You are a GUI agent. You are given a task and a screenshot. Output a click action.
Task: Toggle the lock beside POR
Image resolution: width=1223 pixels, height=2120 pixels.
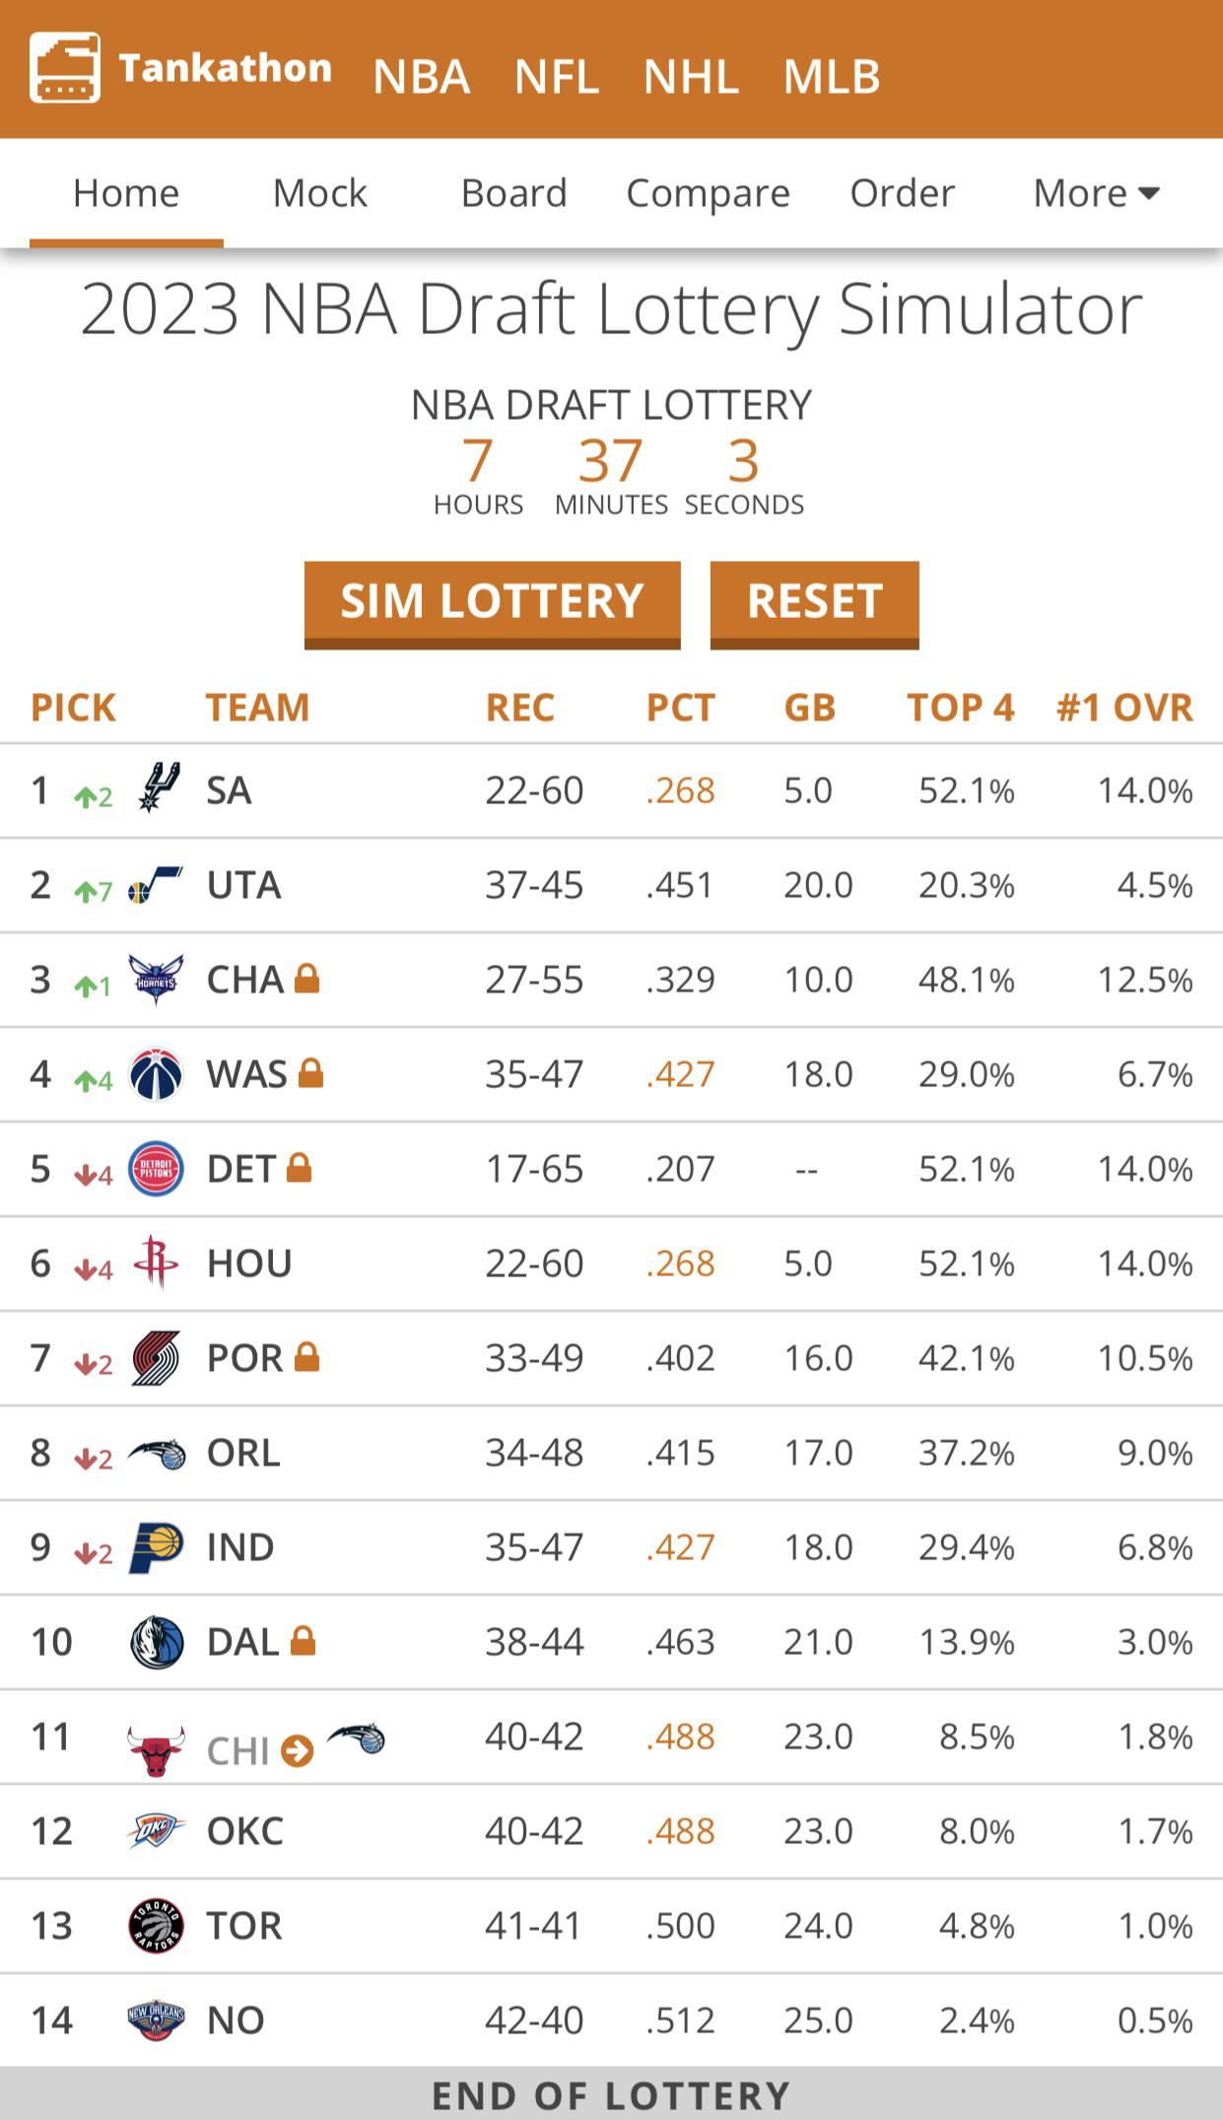[307, 1357]
